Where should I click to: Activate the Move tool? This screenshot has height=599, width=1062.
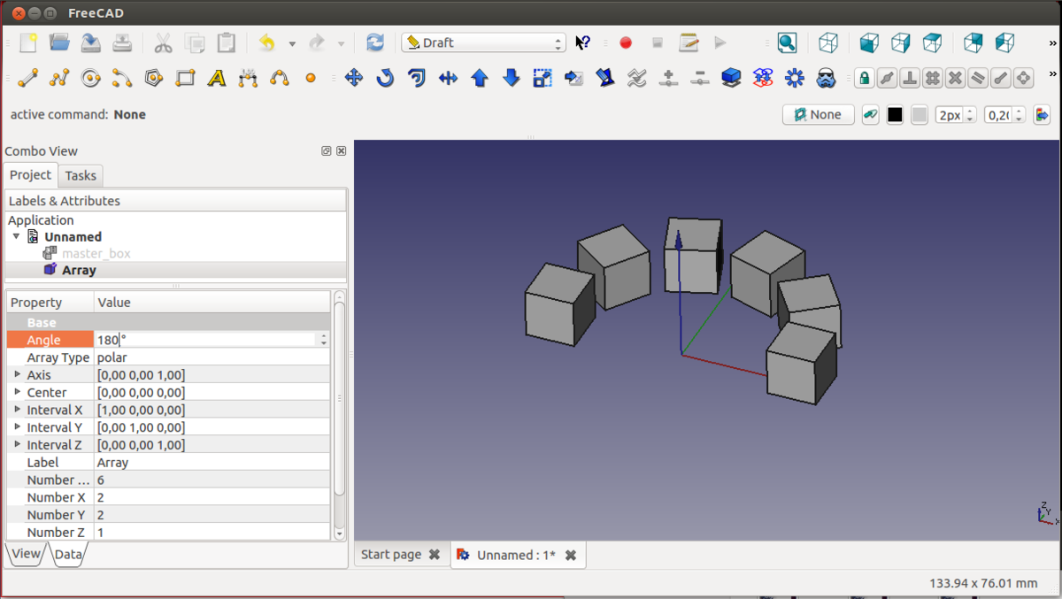(354, 78)
